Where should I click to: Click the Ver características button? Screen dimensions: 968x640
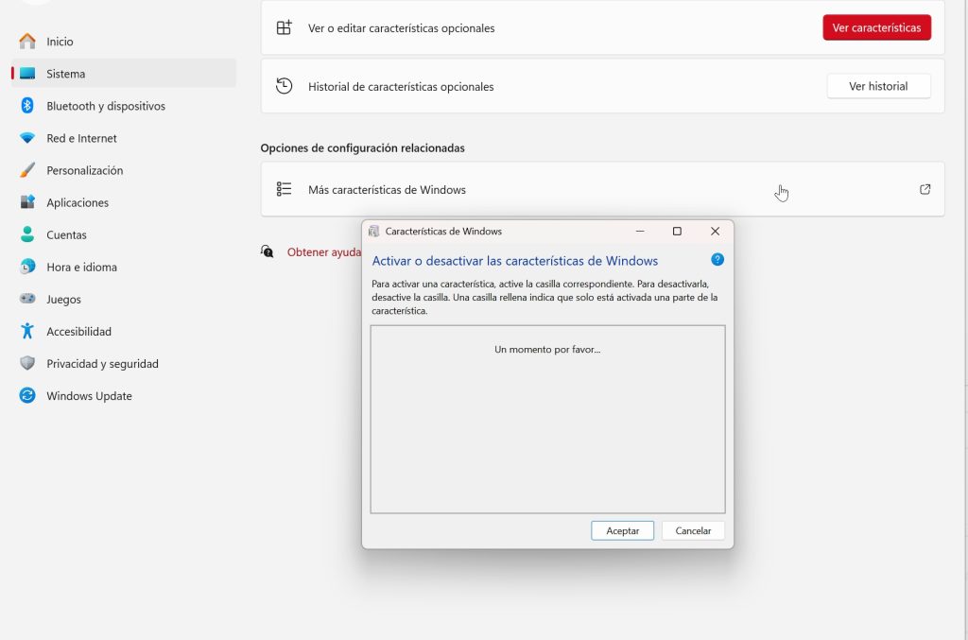coord(876,27)
